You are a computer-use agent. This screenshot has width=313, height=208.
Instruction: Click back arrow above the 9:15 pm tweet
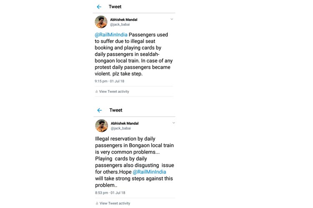click(99, 7)
